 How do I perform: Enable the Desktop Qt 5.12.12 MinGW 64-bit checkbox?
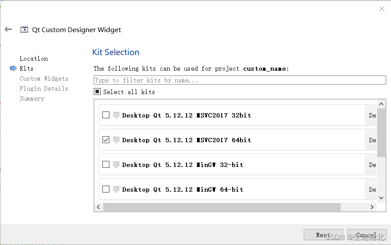click(106, 189)
